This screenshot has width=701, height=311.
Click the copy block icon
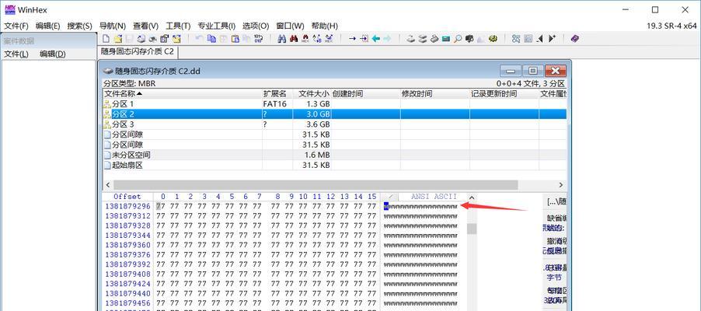click(211, 38)
